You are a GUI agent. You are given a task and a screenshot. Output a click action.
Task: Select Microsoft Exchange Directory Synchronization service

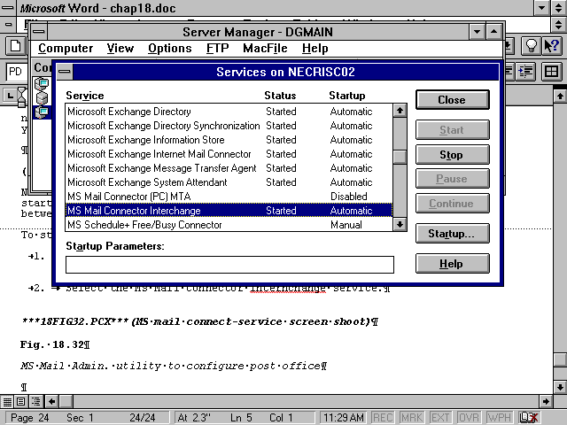229,126
